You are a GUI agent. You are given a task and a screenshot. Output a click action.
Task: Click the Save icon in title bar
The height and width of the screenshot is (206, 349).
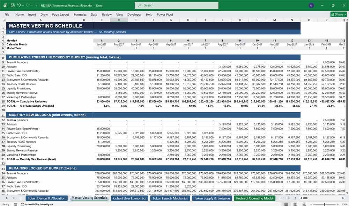point(13,5)
